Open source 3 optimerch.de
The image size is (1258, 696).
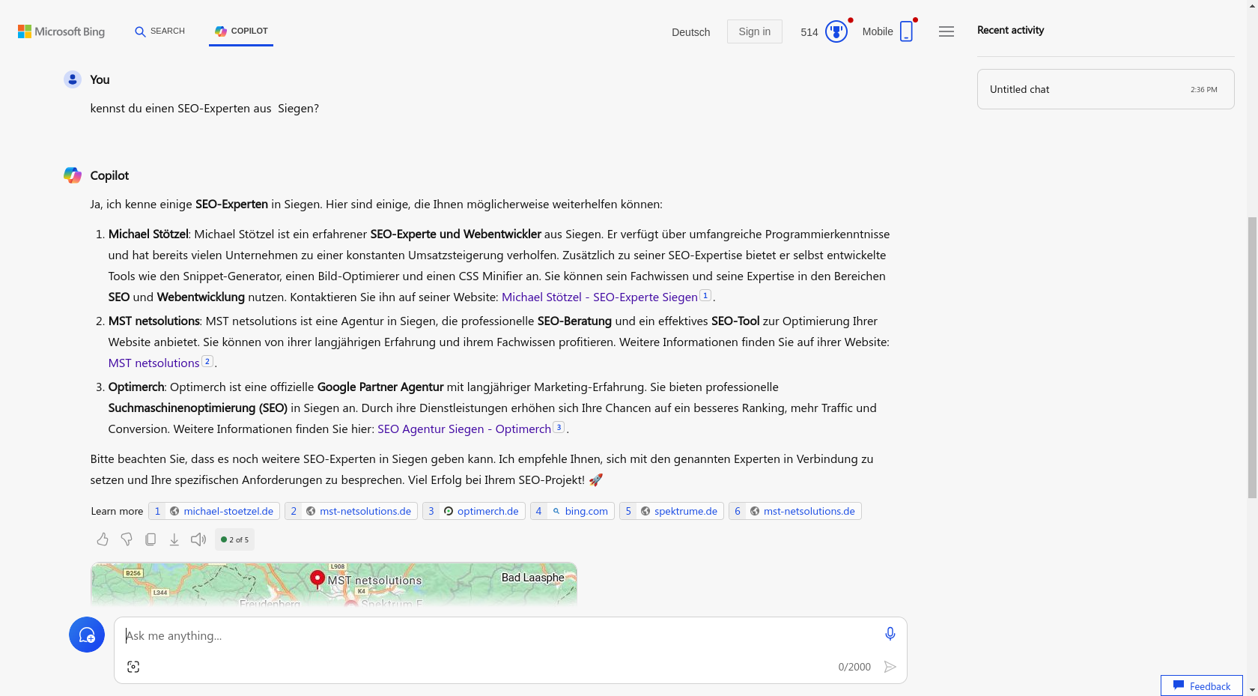point(474,511)
